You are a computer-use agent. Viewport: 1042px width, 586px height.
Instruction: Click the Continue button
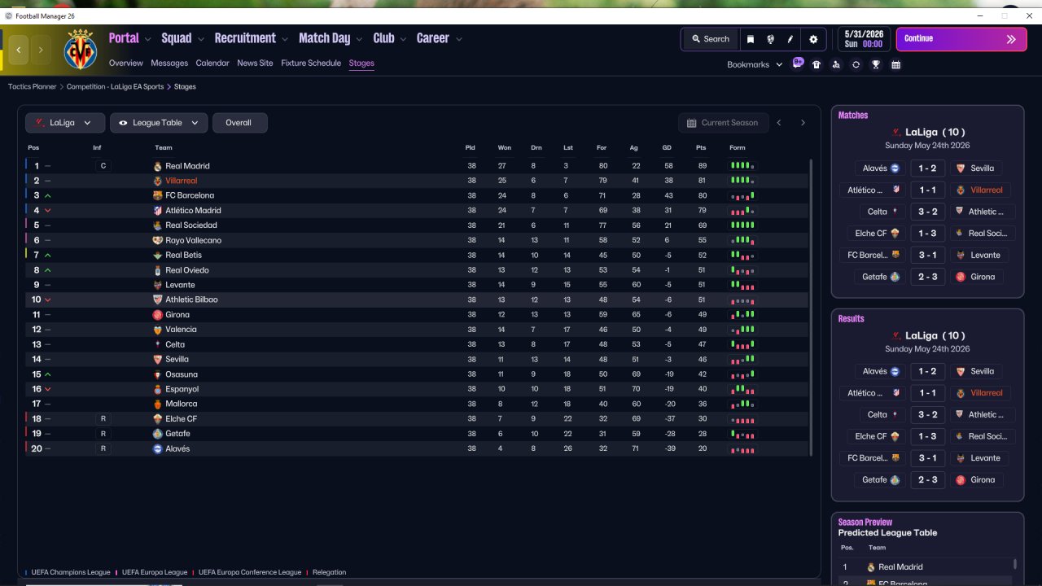click(961, 39)
